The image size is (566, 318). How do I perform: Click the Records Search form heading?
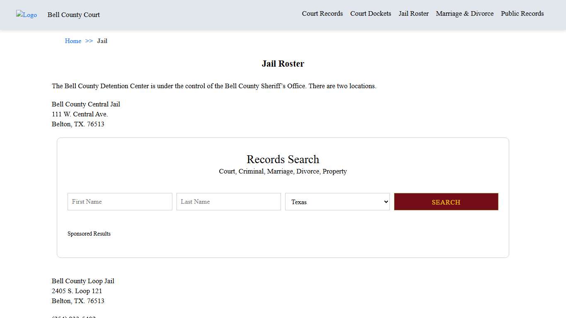283,159
